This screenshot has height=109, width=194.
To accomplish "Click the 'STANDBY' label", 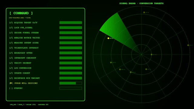I will (18, 88).
